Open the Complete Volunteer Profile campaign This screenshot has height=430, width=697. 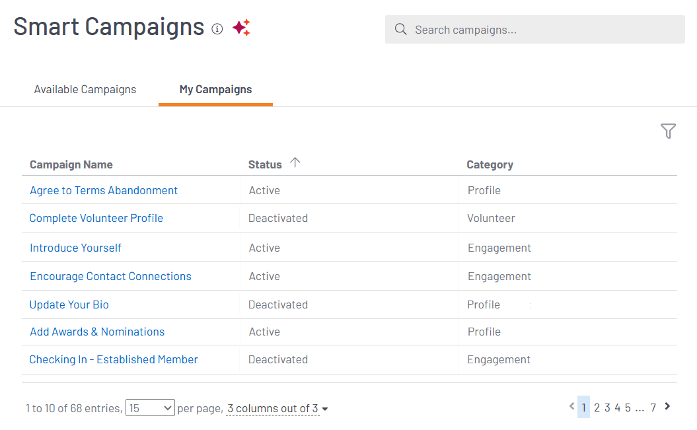tap(96, 218)
